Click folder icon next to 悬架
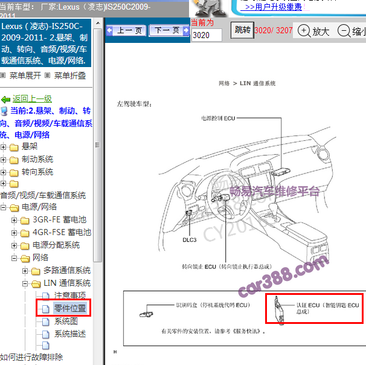Screen dimensions: 366x365 (x=14, y=147)
